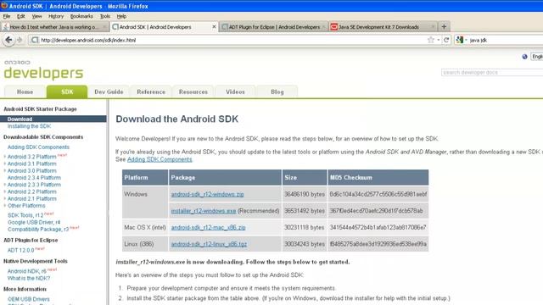
Task: Open the File menu
Action: (x=7, y=16)
